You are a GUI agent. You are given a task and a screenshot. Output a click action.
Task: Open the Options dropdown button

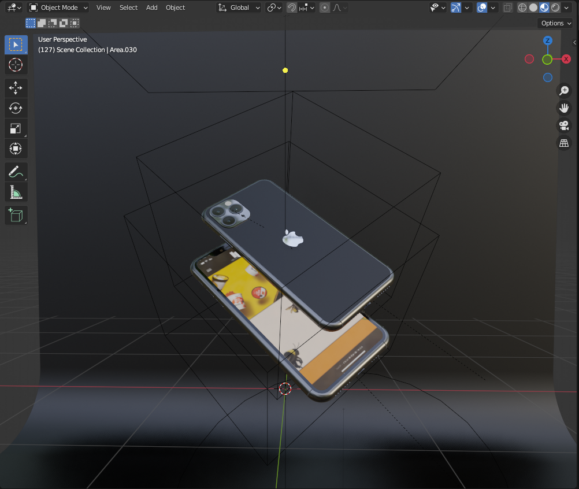click(556, 23)
